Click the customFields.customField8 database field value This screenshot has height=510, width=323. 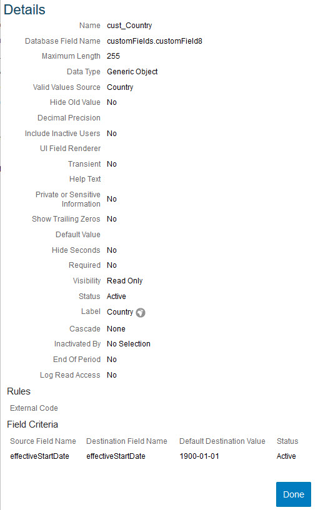coord(154,41)
